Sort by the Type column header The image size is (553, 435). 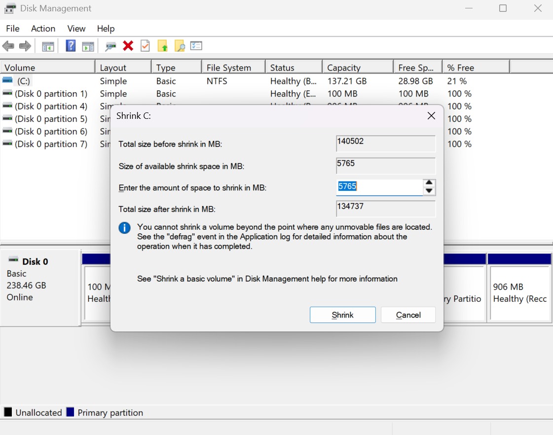click(x=177, y=68)
